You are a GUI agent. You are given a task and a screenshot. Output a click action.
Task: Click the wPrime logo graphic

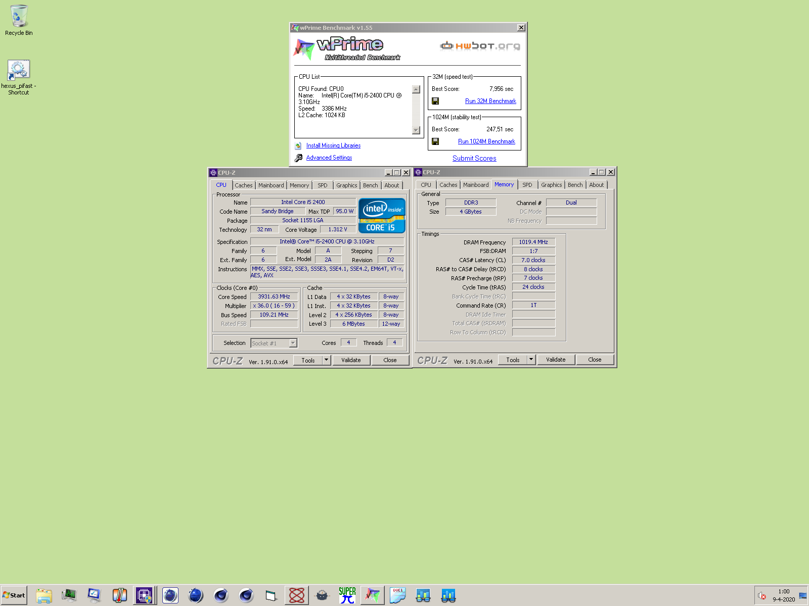pyautogui.click(x=347, y=48)
